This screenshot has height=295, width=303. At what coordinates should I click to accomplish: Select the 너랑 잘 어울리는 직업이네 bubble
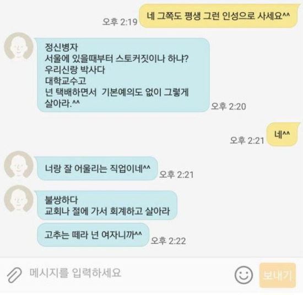point(97,168)
